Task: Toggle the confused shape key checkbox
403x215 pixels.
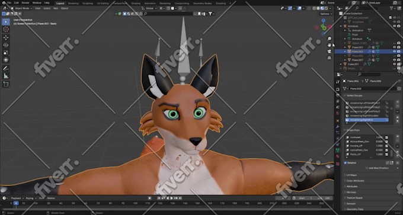Action: point(386,137)
